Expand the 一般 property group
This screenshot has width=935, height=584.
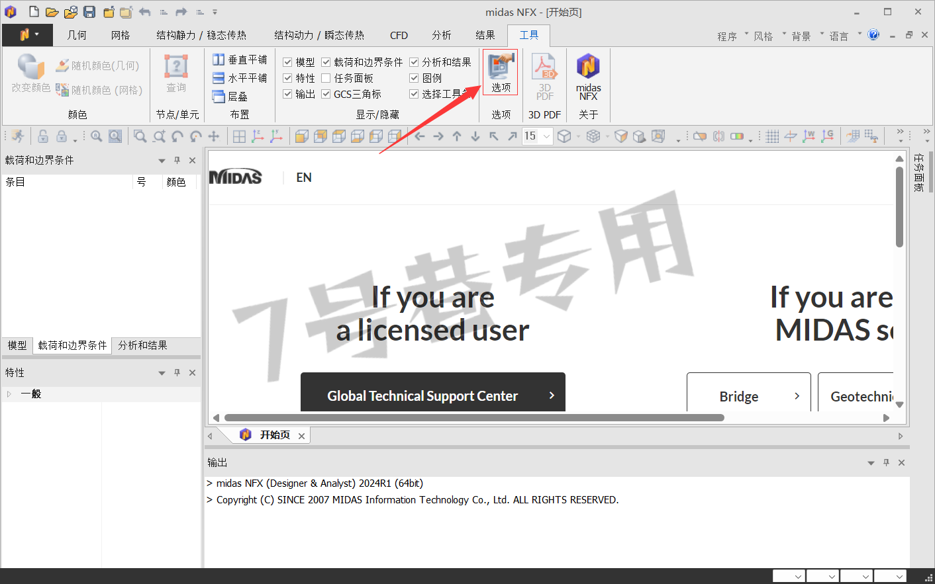tap(9, 394)
